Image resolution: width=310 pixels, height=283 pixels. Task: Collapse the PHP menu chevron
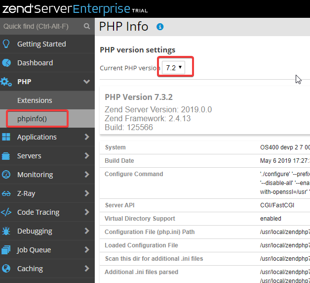pos(86,82)
